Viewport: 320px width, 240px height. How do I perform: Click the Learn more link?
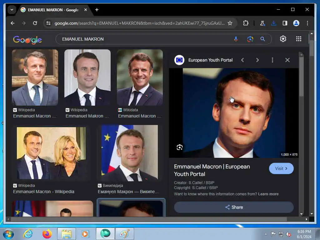tap(268, 194)
